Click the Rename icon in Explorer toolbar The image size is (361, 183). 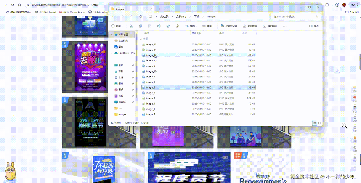pyautogui.click(x=159, y=26)
